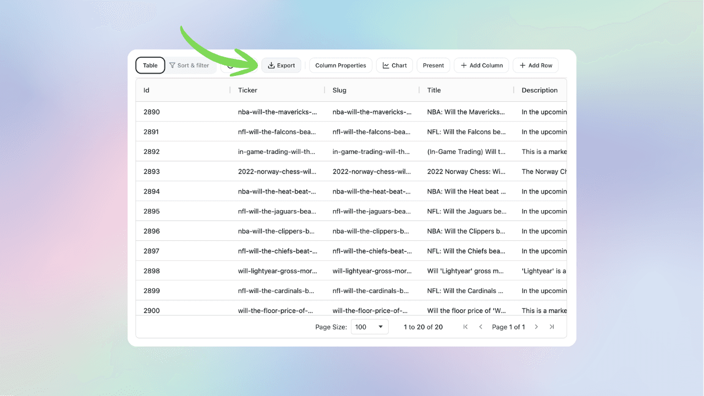Jump to the first page using the skip-back icon
704x396 pixels.
point(465,326)
